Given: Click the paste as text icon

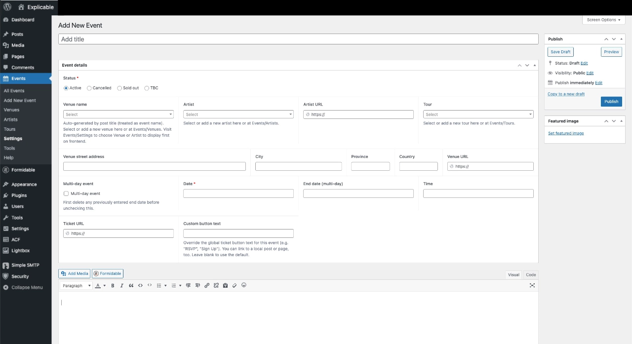Looking at the screenshot, I should tap(225, 285).
